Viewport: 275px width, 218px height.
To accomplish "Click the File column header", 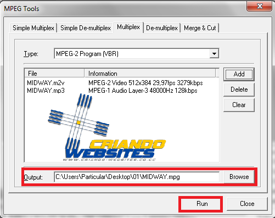I will click(x=54, y=74).
